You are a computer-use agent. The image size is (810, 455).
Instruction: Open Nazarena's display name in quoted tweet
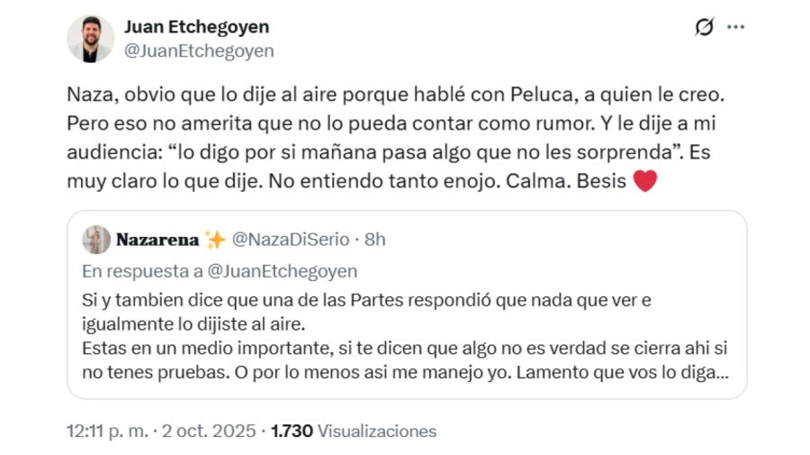(x=157, y=240)
